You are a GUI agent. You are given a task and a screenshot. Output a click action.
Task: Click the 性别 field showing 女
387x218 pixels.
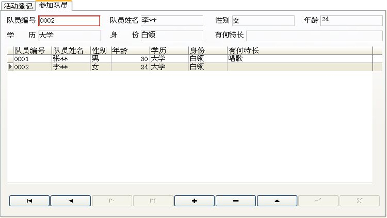click(263, 21)
